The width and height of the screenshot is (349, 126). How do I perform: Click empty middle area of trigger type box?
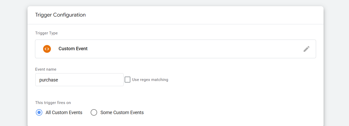182,49
